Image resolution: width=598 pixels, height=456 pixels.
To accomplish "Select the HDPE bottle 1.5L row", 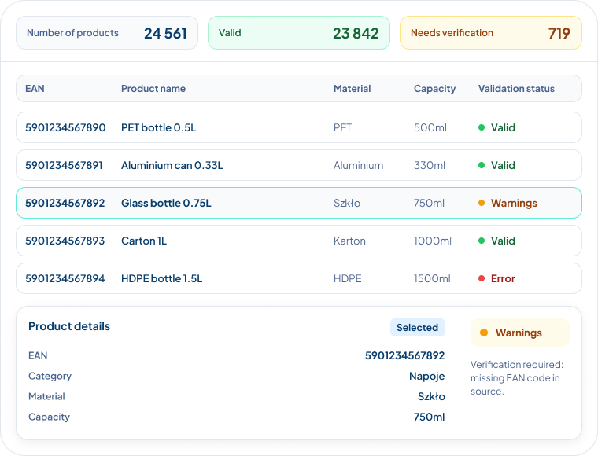I will click(x=299, y=278).
